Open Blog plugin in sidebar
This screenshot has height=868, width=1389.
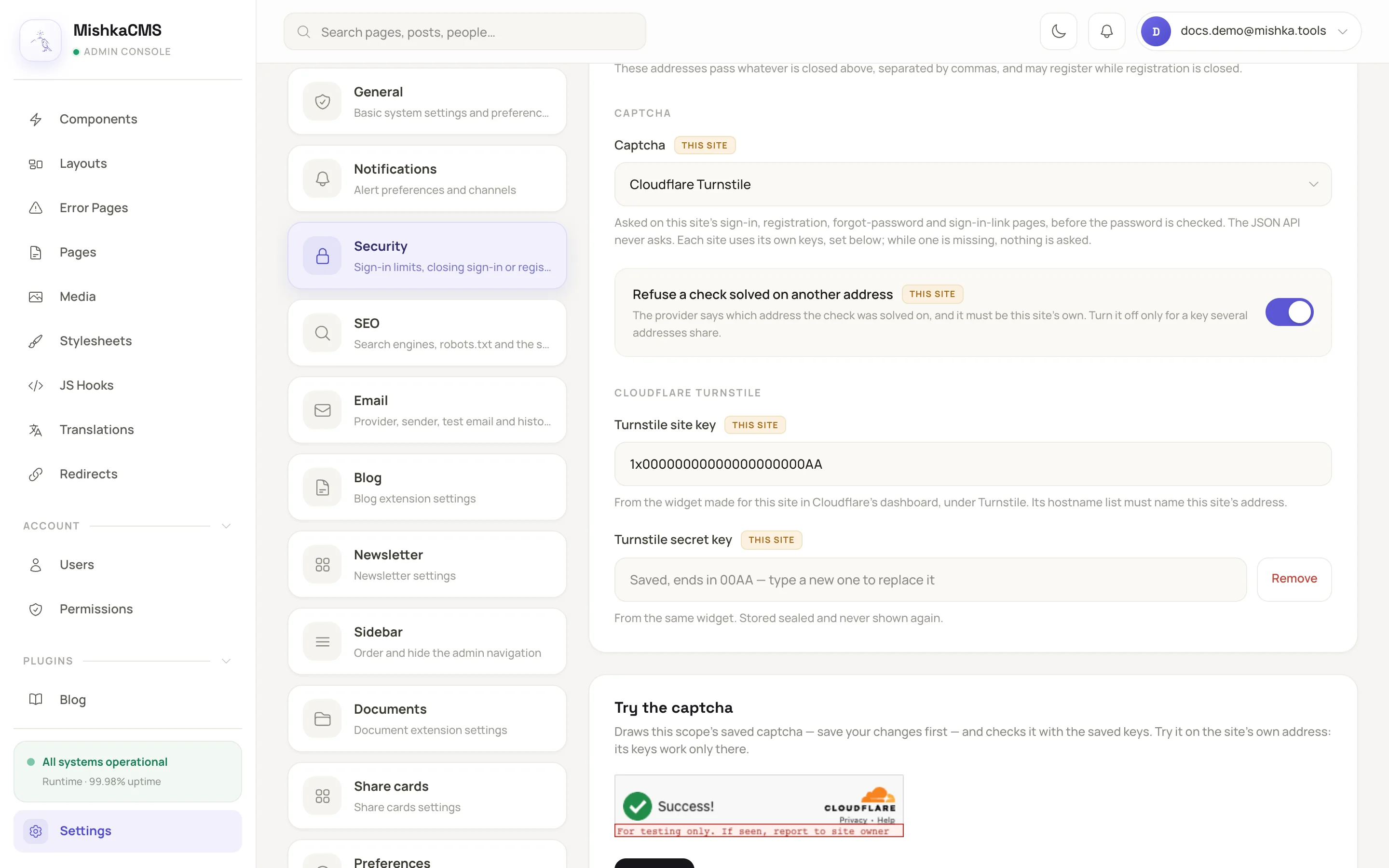click(x=127, y=699)
